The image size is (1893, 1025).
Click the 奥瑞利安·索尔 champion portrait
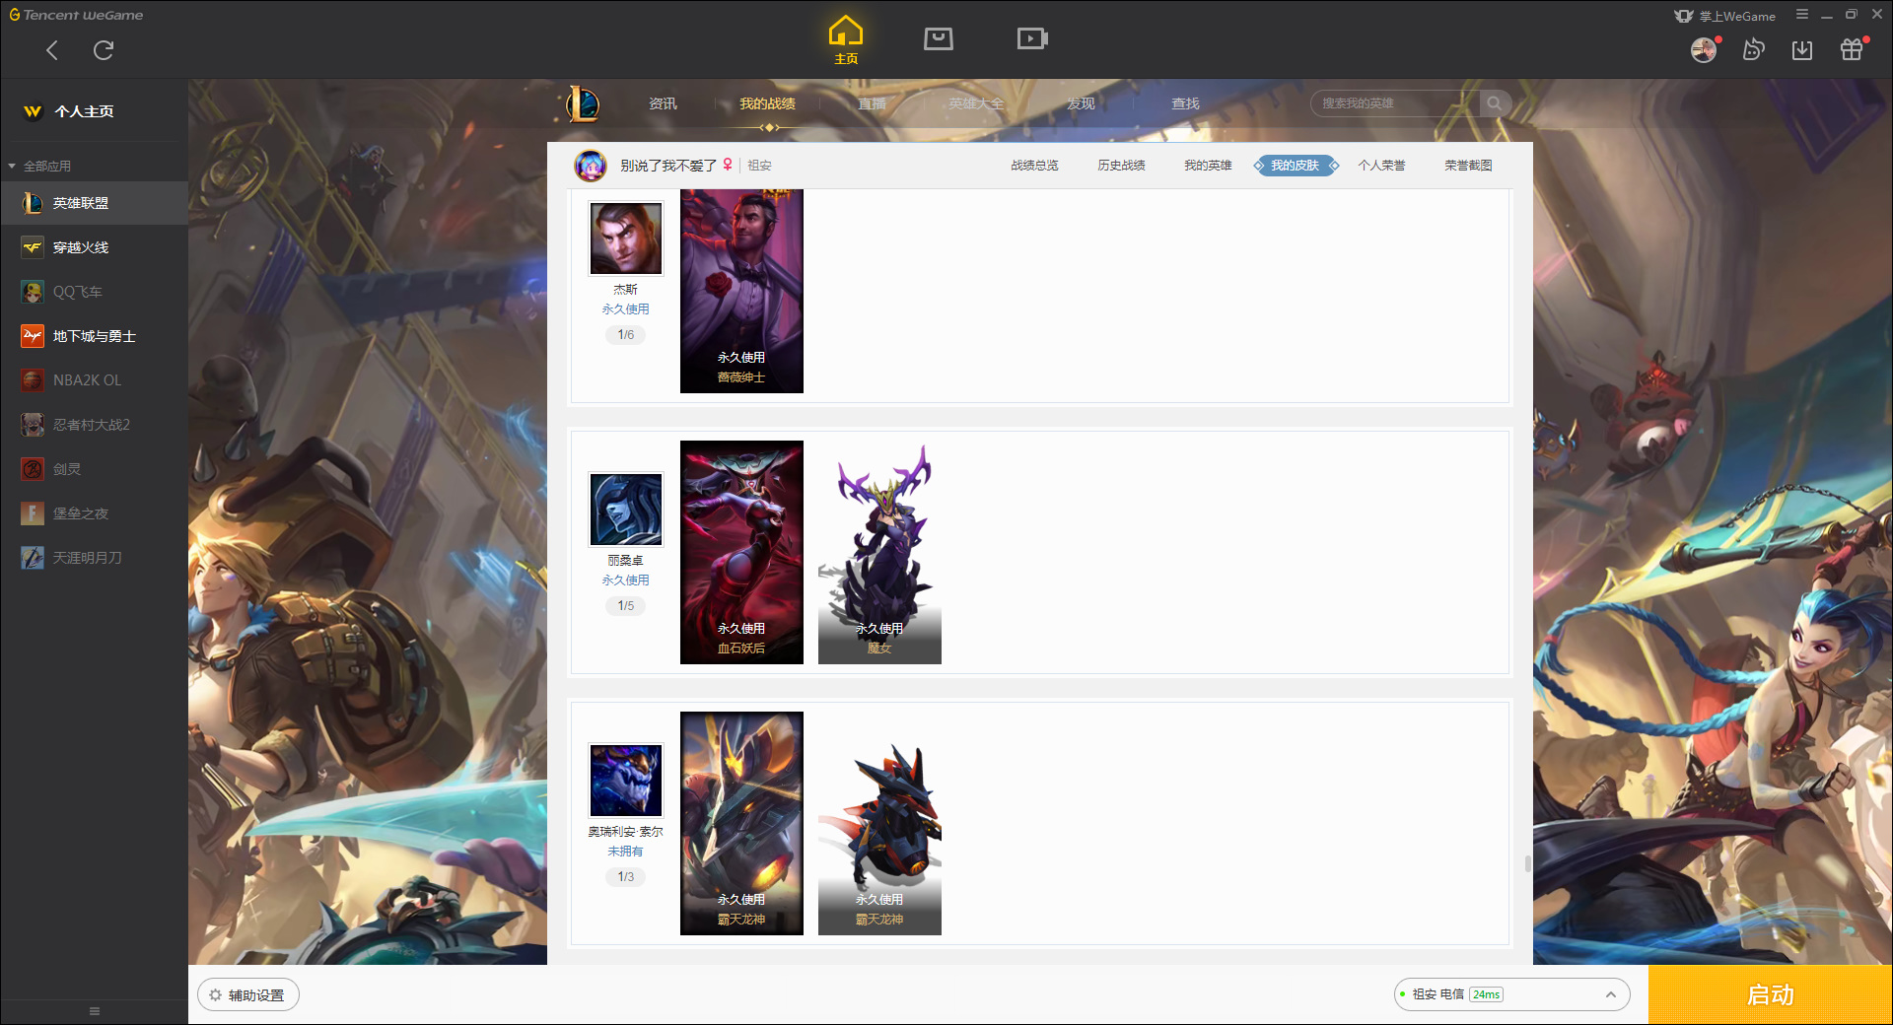coord(626,781)
